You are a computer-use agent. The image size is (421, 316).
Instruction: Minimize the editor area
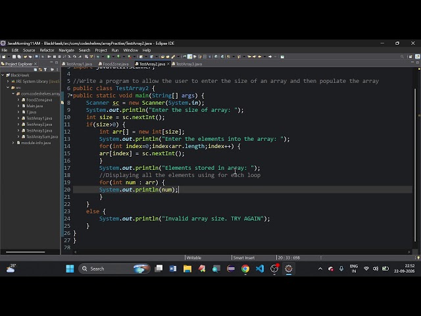pyautogui.click(x=412, y=63)
